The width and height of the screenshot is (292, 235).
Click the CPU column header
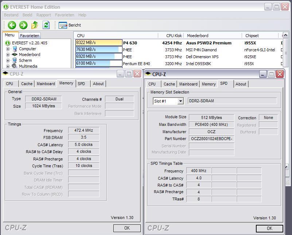[116, 36]
